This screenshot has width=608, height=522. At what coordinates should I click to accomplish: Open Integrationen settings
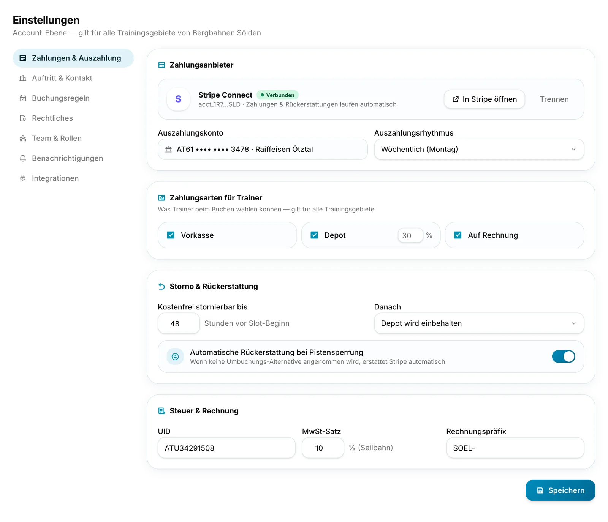(73, 178)
